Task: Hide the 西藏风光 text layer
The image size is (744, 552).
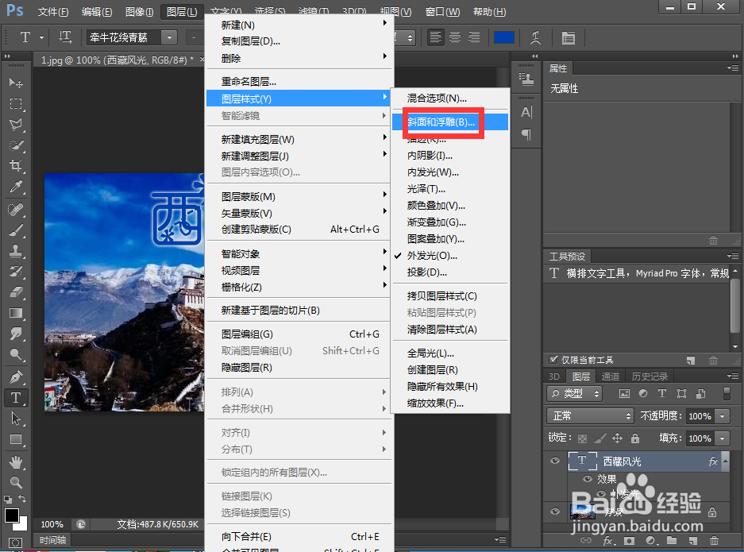Action: (x=554, y=461)
